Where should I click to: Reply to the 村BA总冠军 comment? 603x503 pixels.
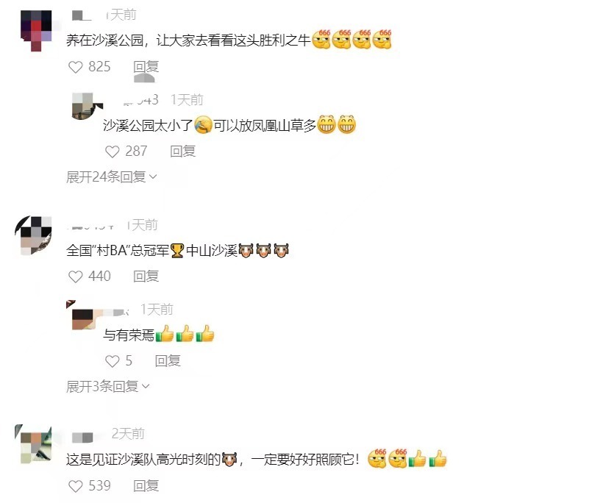click(x=146, y=277)
